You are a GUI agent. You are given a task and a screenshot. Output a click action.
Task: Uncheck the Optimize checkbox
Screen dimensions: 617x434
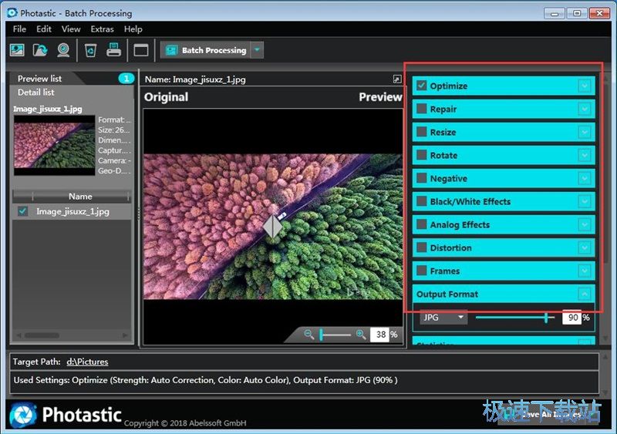point(422,86)
